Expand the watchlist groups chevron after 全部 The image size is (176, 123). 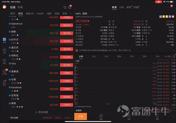71,14
